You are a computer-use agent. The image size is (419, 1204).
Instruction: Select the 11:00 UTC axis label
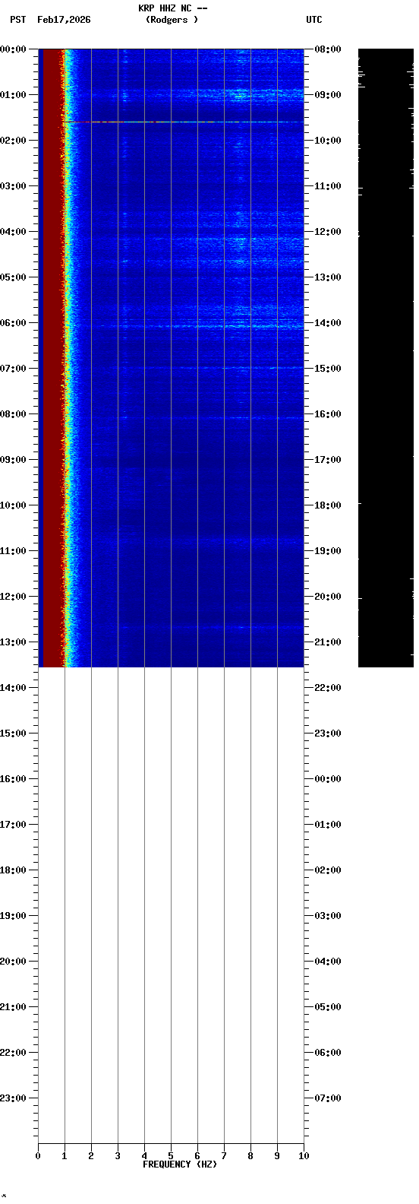pyautogui.click(x=328, y=186)
